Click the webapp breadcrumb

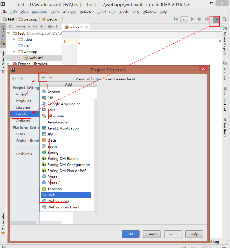(28, 19)
